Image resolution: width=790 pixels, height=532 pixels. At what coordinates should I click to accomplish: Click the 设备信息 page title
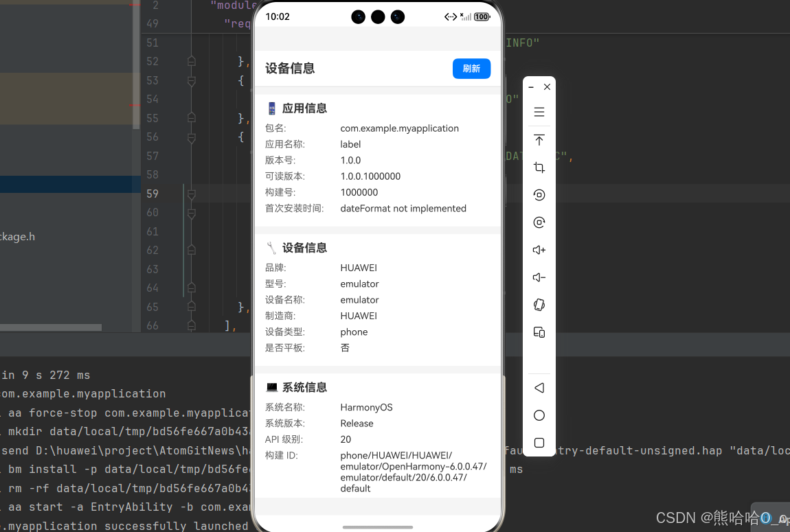290,69
